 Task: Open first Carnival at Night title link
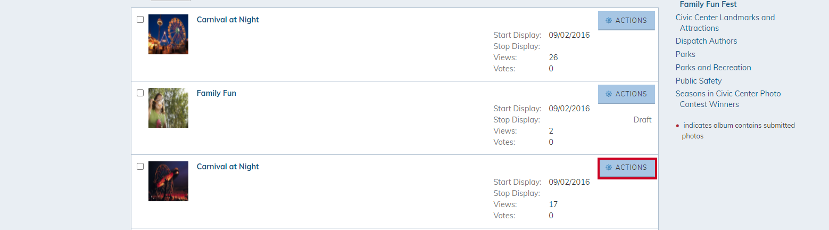[x=228, y=20]
